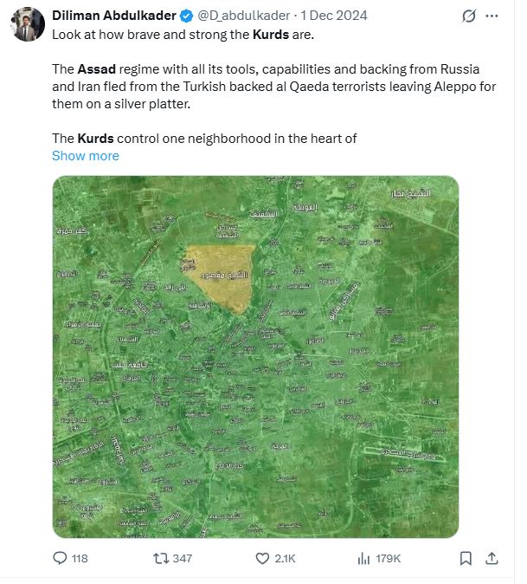Open the three-dot more options menu
The image size is (527, 584).
click(492, 16)
